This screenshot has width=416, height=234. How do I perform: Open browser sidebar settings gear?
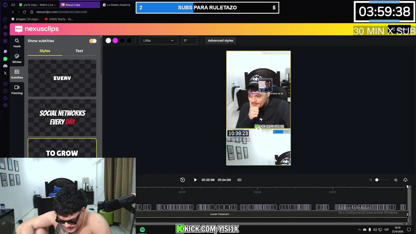(x=5, y=105)
